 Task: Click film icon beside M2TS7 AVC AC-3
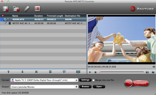tap(10, 23)
